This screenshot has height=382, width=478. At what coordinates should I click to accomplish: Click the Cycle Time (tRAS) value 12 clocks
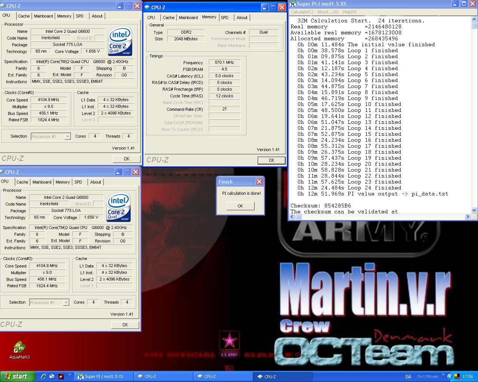[x=224, y=96]
